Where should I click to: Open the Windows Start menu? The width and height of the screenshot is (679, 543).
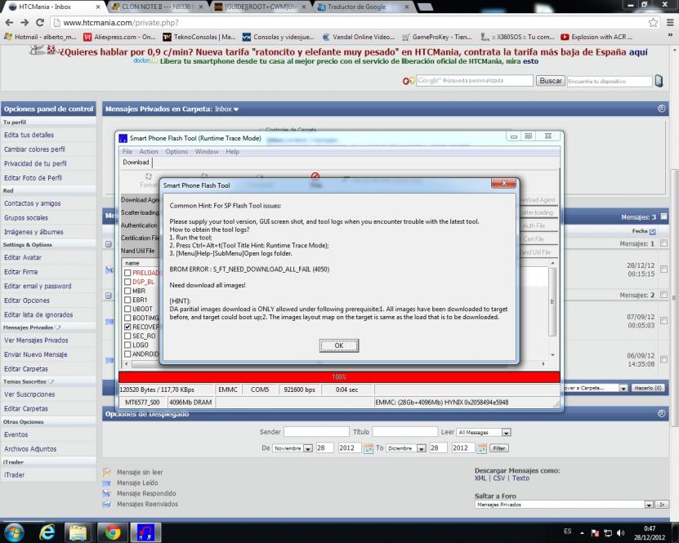(13, 532)
